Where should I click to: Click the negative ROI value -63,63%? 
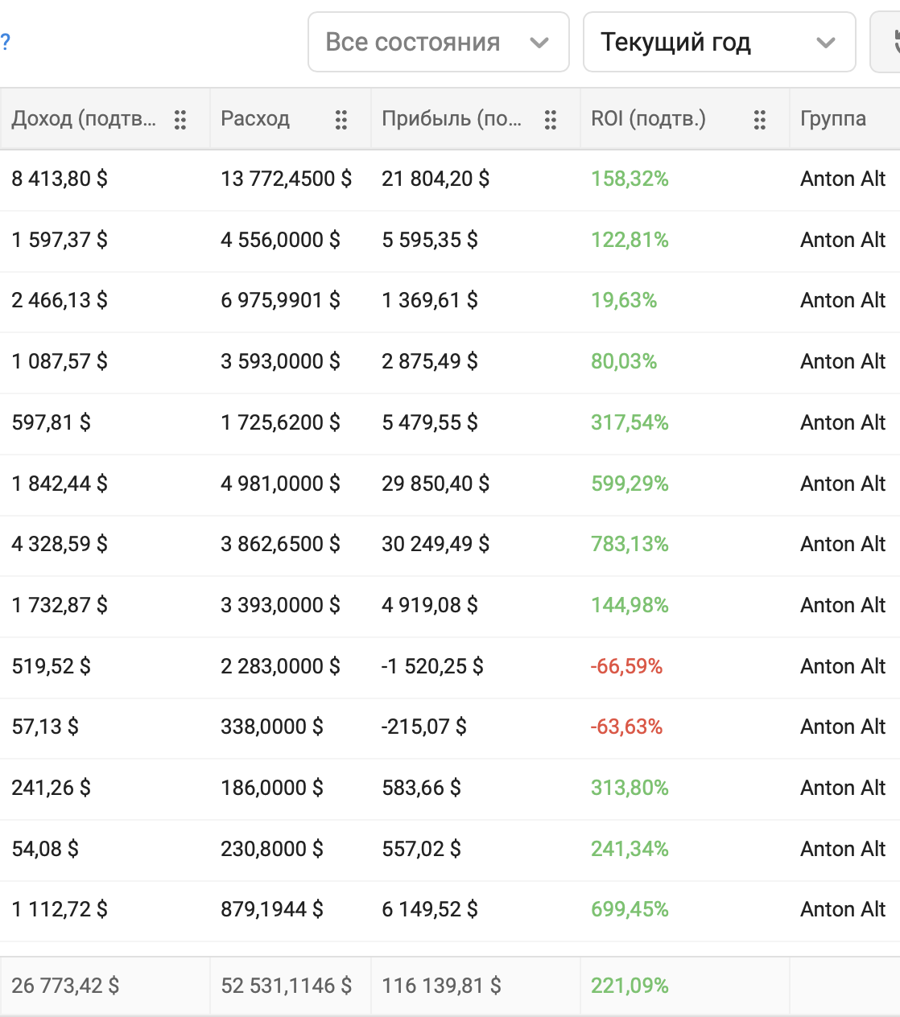click(626, 727)
